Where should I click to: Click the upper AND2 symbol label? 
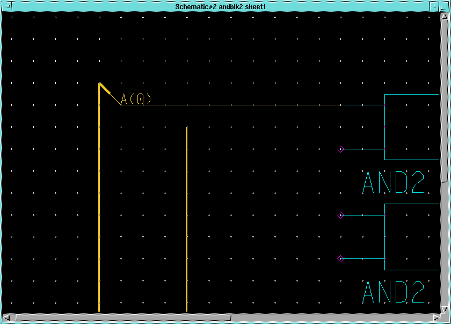tap(393, 182)
